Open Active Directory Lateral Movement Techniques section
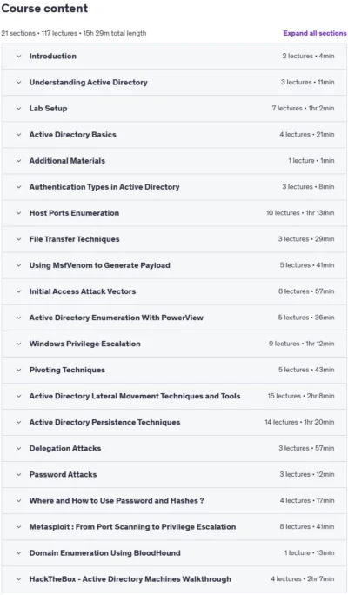This screenshot has width=348, height=595. pyautogui.click(x=174, y=396)
